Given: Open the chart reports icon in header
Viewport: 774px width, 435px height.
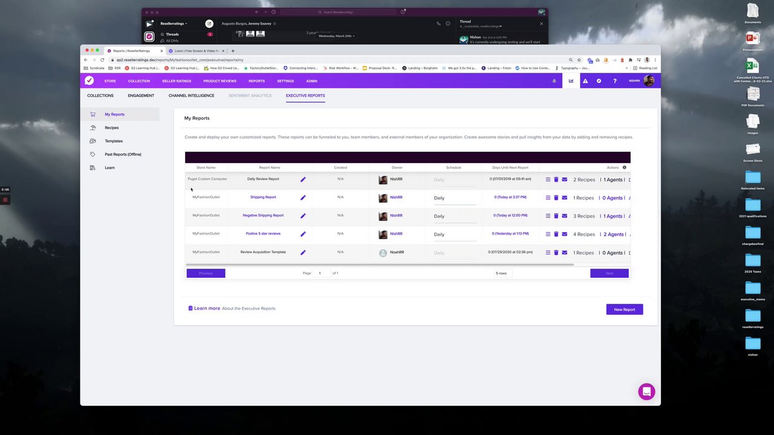Looking at the screenshot, I should pyautogui.click(x=571, y=81).
